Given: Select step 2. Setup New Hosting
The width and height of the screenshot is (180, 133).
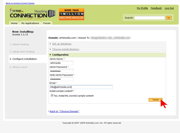Looking at the screenshot, I should 22,52.
